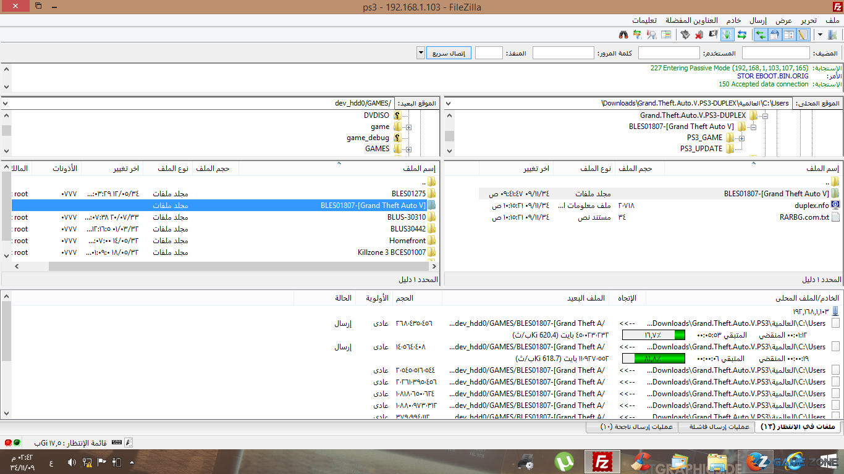
Task: Check the second sending transfer's checkbox
Action: pos(835,347)
